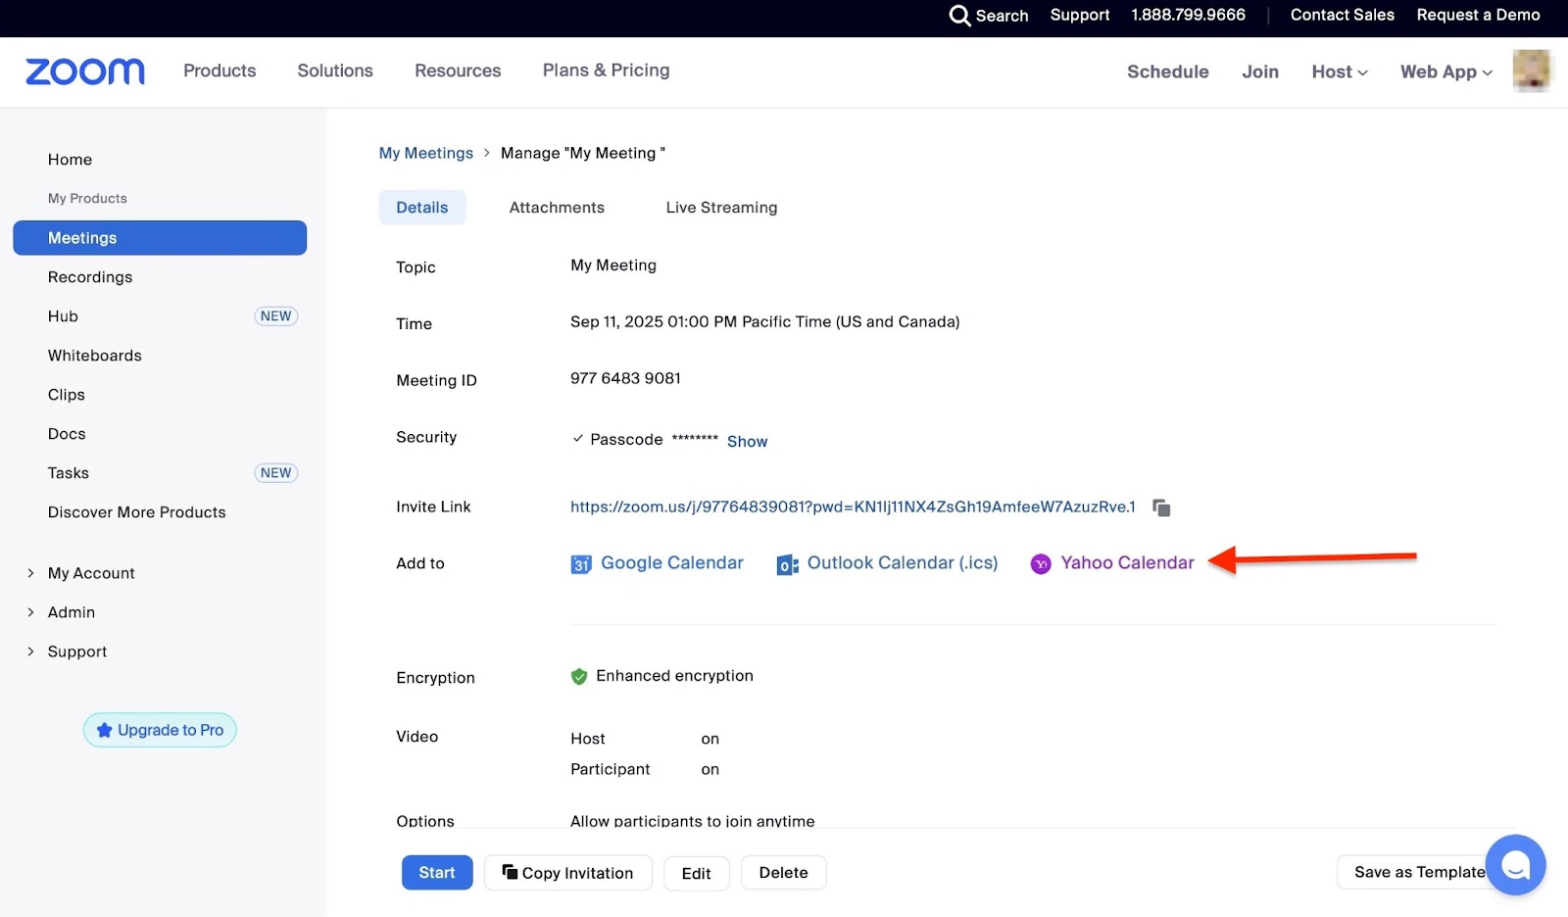Open Support in the top bar
The width and height of the screenshot is (1568, 917).
click(1080, 15)
